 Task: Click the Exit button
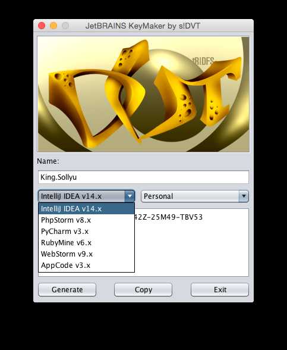pos(220,289)
